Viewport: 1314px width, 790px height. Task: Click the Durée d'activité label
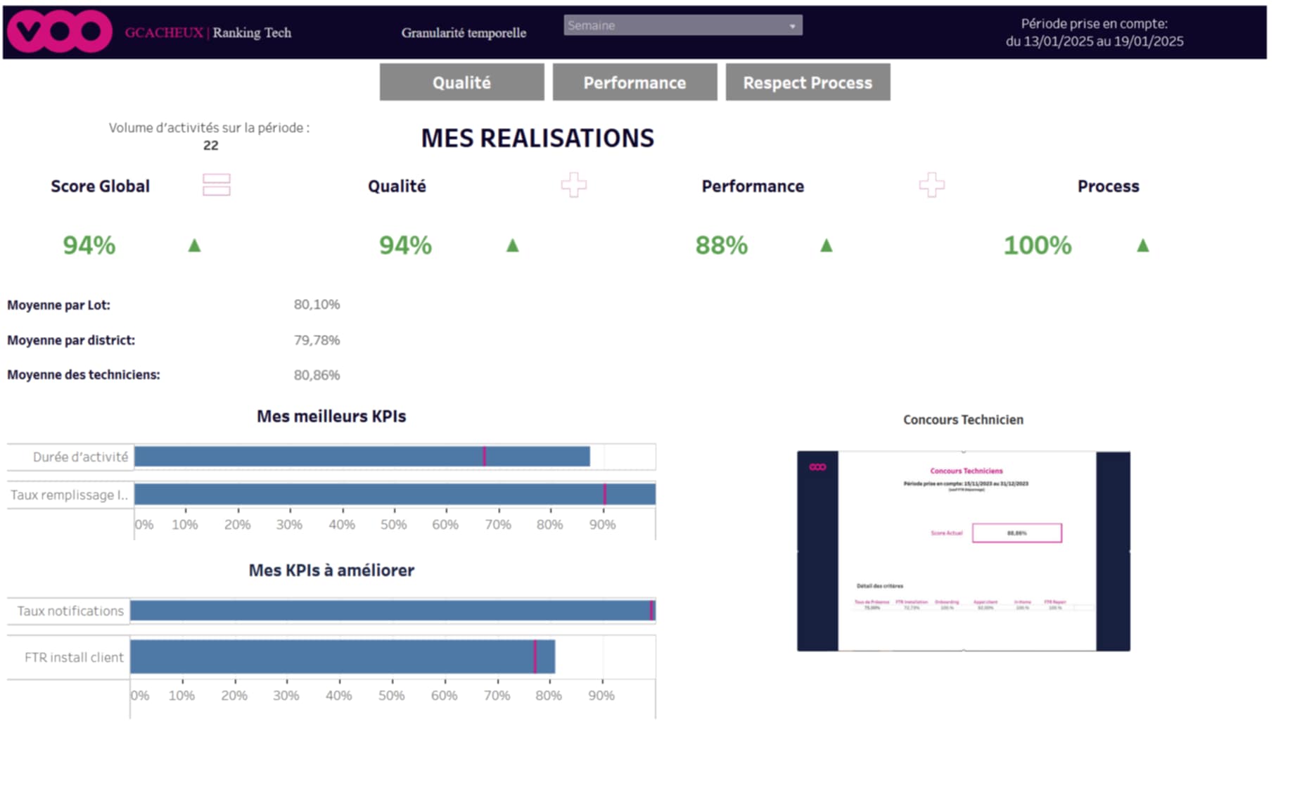[80, 457]
